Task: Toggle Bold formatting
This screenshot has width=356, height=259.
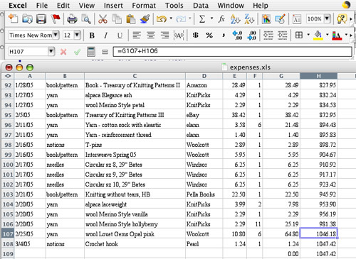Action: click(92, 35)
